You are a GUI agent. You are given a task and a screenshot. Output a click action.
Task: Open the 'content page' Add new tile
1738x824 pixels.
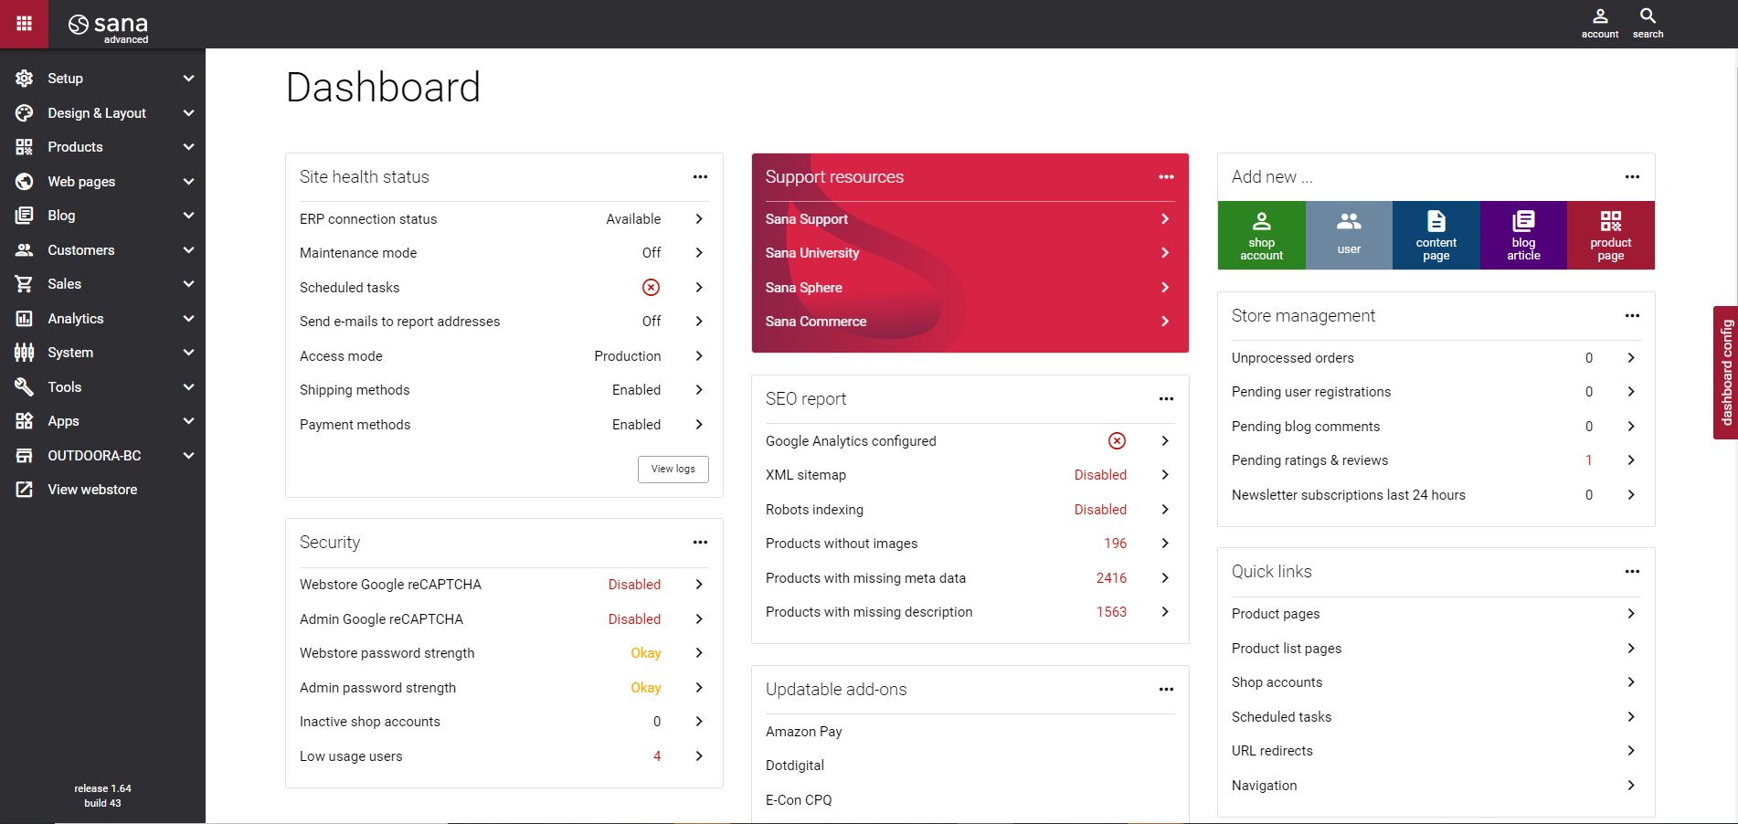pos(1436,235)
